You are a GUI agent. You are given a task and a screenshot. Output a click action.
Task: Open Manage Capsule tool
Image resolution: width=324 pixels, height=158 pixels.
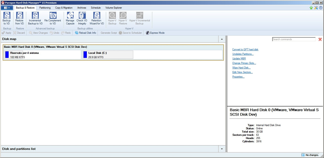[x=70, y=18]
